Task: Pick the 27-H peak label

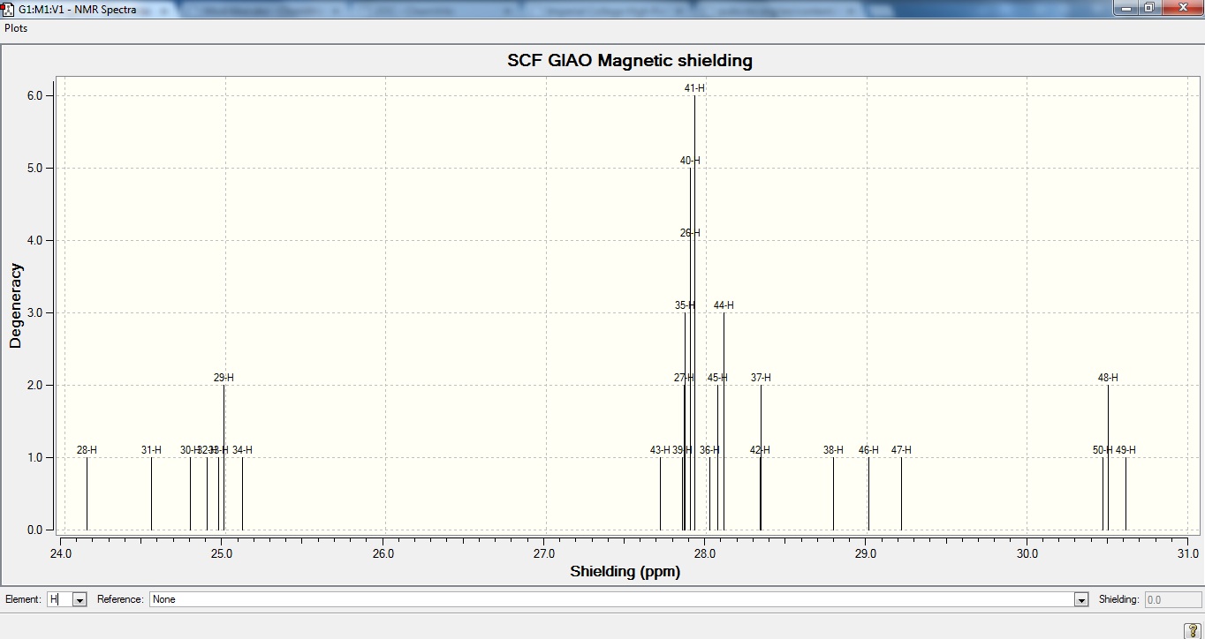Action: pyautogui.click(x=684, y=378)
